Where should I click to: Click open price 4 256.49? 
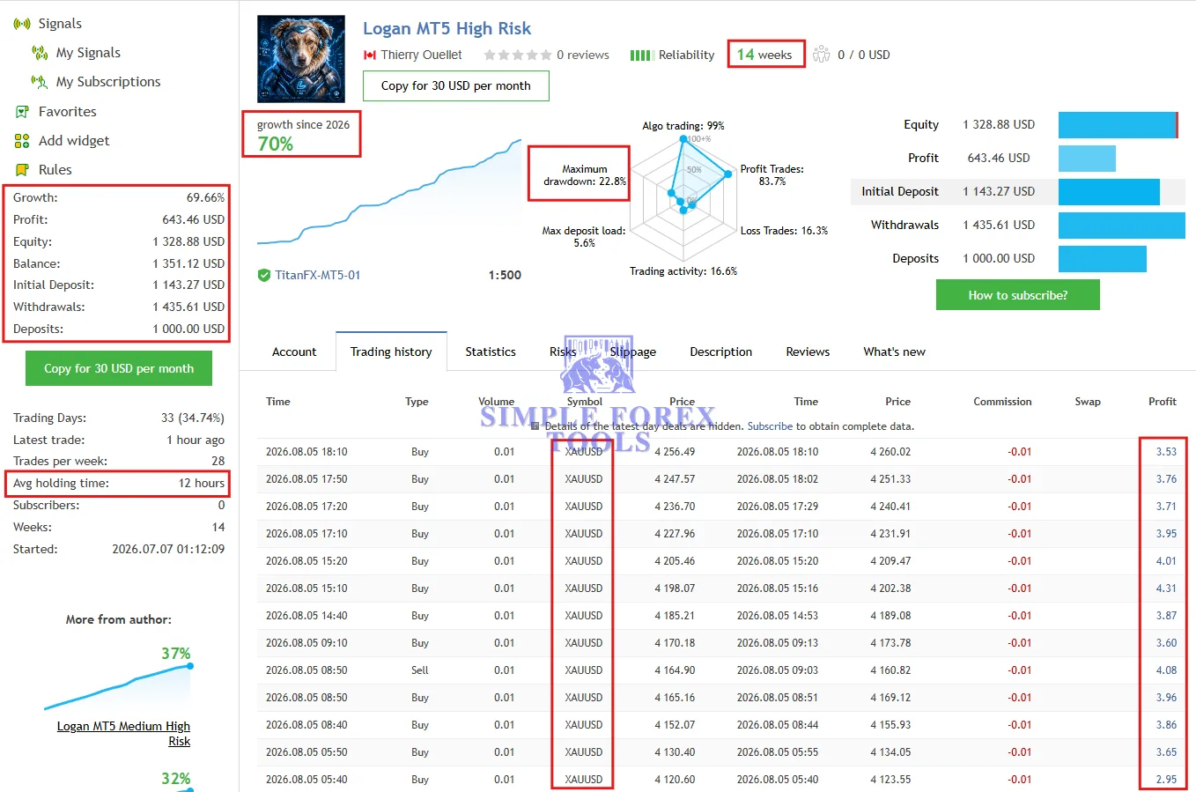(675, 452)
